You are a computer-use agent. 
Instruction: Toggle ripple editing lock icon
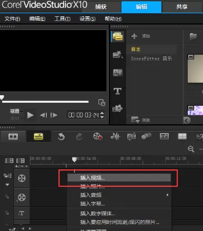coord(7,175)
